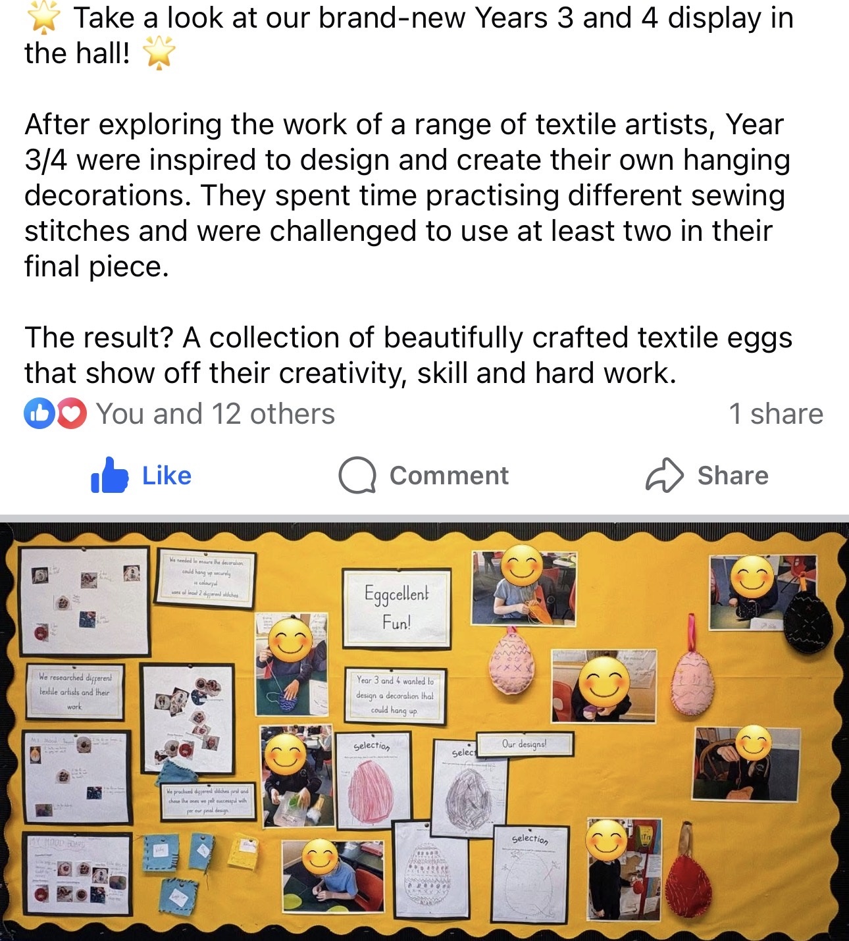Image resolution: width=849 pixels, height=941 pixels.
Task: Click the Comment button label
Action: pos(449,476)
